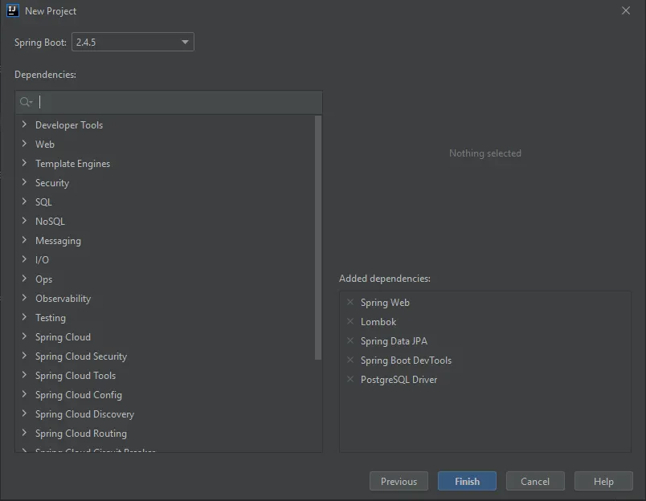Click the Help button
Viewport: 646px width, 501px height.
pyautogui.click(x=603, y=481)
